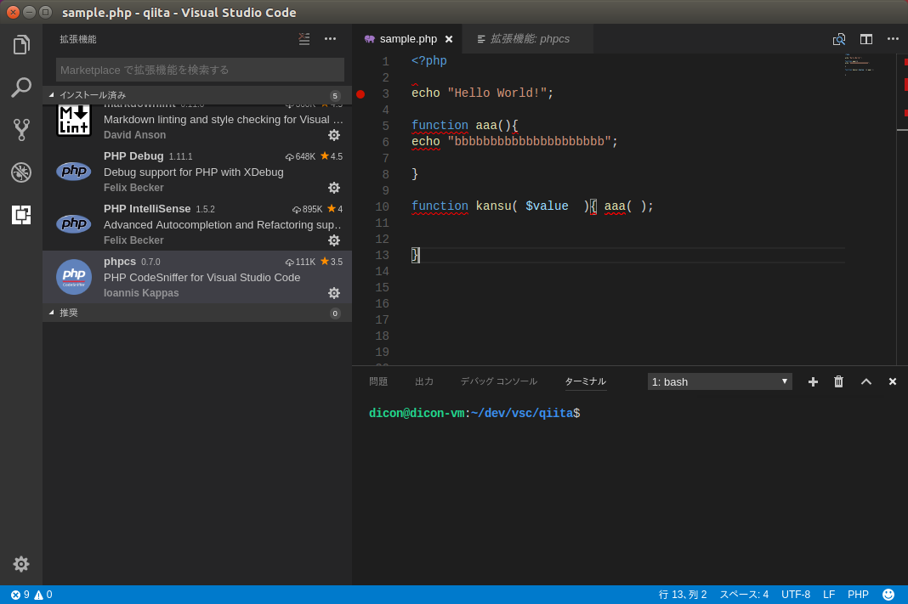Switch to the 問題 panel tab
Screen dimensions: 908x604
(x=378, y=381)
